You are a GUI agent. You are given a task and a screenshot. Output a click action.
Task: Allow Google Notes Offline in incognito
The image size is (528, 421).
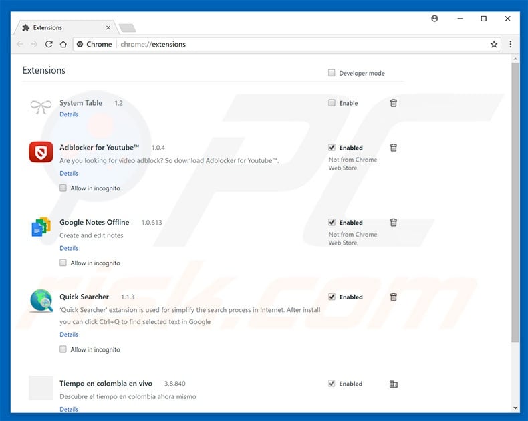[x=63, y=263]
